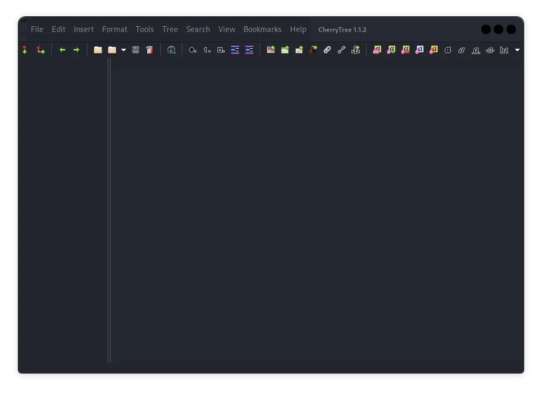542x393 pixels.
Task: Toggle strikethrough text formatting
Action: click(490, 50)
